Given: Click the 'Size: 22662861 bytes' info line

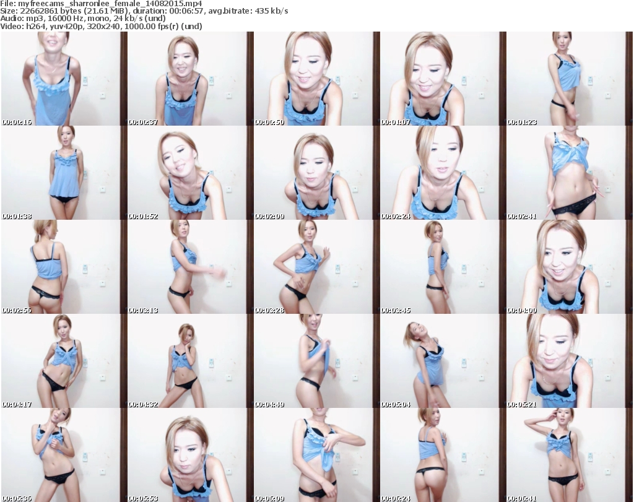Looking at the screenshot, I should pos(144,11).
